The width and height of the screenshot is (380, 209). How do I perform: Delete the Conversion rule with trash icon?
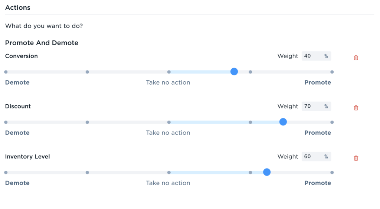click(x=356, y=58)
